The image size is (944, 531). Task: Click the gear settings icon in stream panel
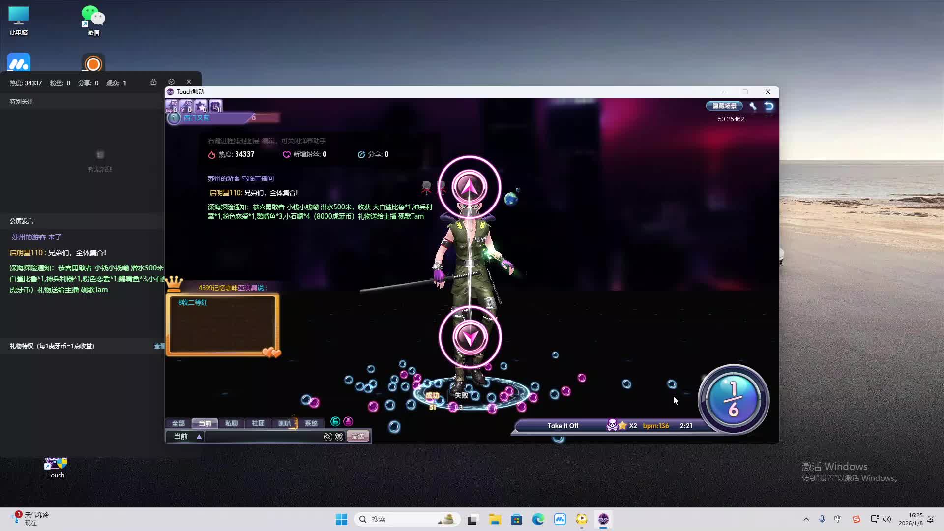[171, 82]
